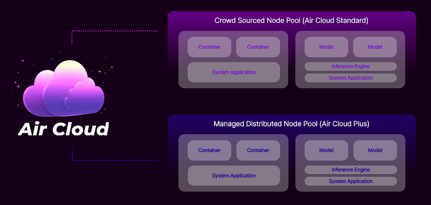Select second Container box in Crowd Sourced pool
Screen dimensions: 431x205
pyautogui.click(x=258, y=47)
